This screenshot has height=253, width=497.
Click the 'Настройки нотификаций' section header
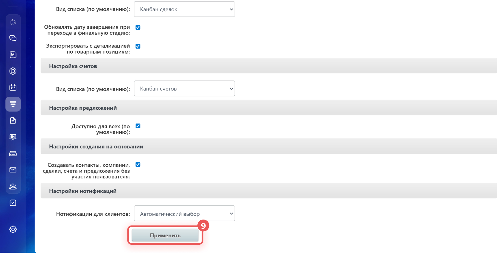83,191
